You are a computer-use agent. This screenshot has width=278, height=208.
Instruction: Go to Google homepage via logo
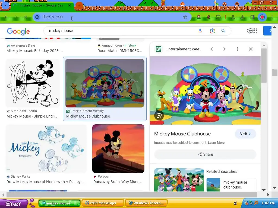[18, 31]
